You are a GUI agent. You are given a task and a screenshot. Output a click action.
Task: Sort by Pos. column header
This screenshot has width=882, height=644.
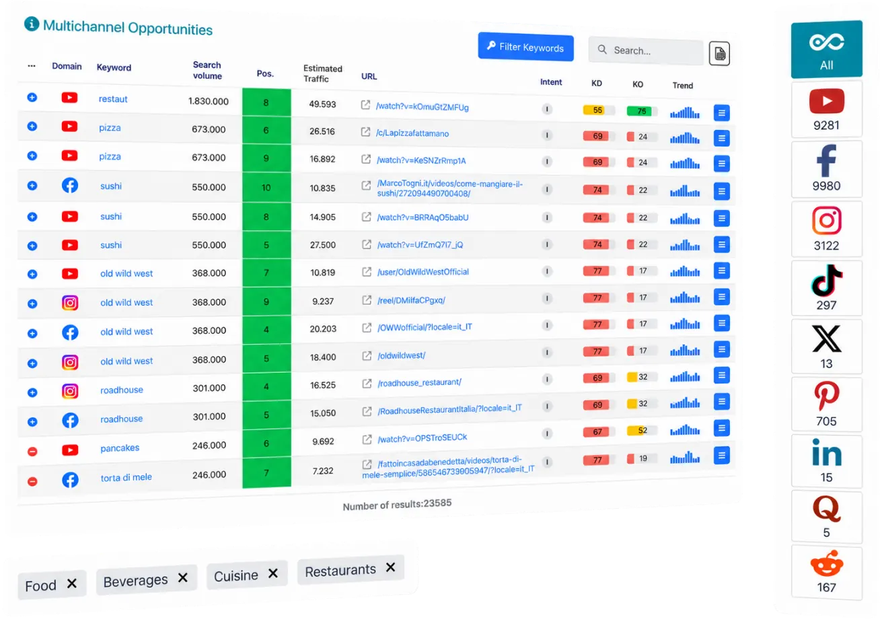(x=265, y=73)
